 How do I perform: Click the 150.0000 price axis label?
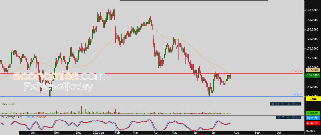(312, 87)
